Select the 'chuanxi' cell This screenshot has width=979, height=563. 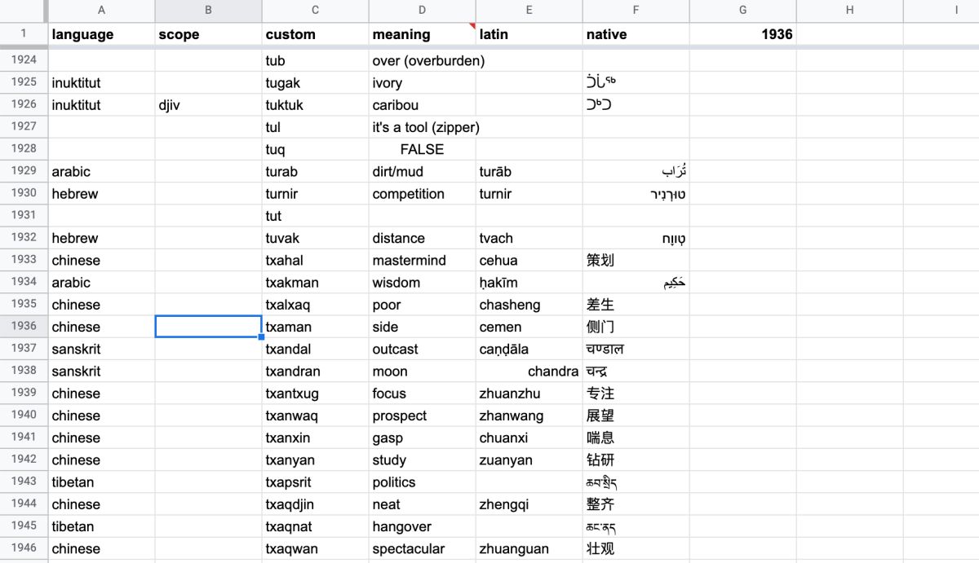point(529,438)
